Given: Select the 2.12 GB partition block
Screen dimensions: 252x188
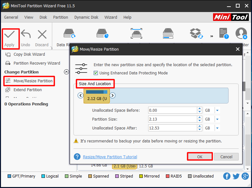Looking at the screenshot, I should [97, 96].
